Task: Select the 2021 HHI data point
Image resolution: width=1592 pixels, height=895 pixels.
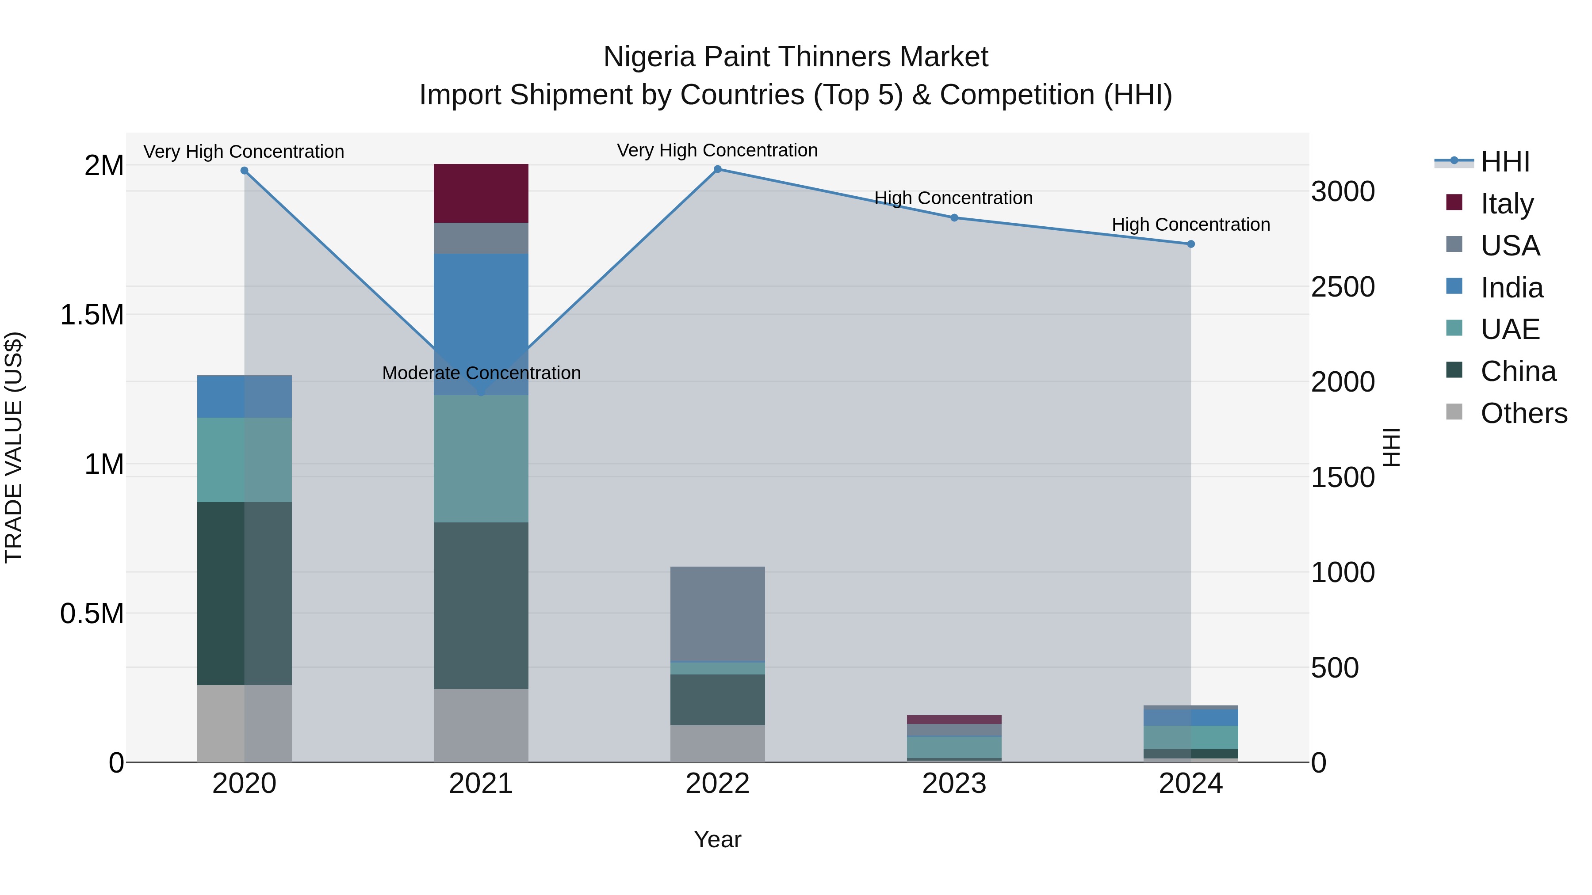Action: click(481, 392)
